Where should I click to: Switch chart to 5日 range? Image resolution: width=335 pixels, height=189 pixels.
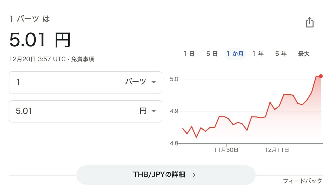[x=212, y=54]
